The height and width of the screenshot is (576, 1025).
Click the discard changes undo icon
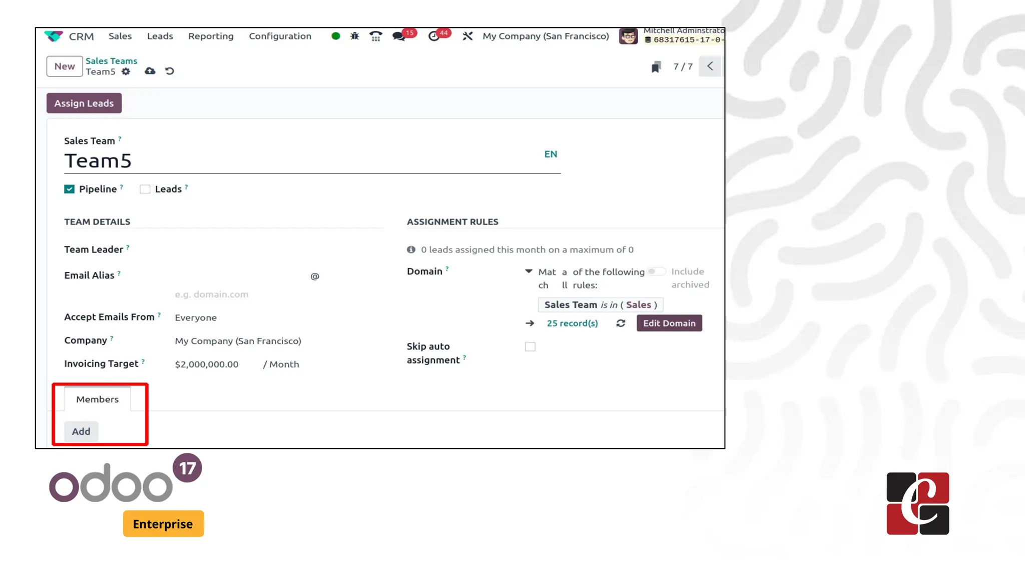coord(170,71)
